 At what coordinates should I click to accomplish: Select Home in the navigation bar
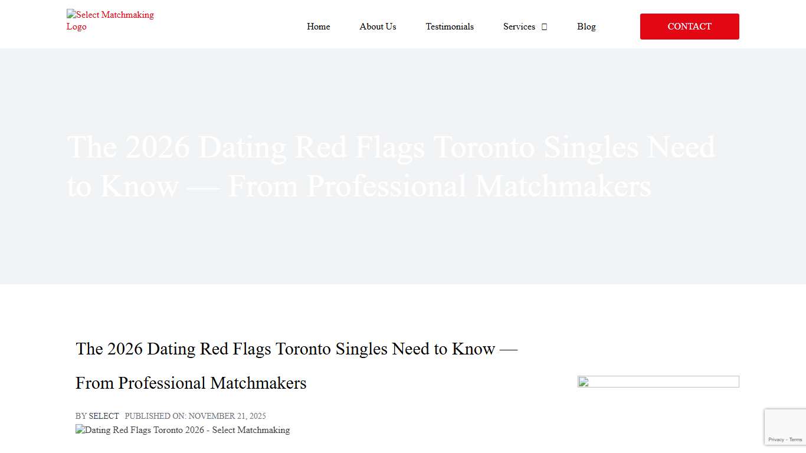click(318, 27)
